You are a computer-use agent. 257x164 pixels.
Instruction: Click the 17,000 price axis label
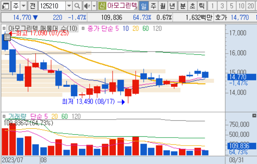238,33
